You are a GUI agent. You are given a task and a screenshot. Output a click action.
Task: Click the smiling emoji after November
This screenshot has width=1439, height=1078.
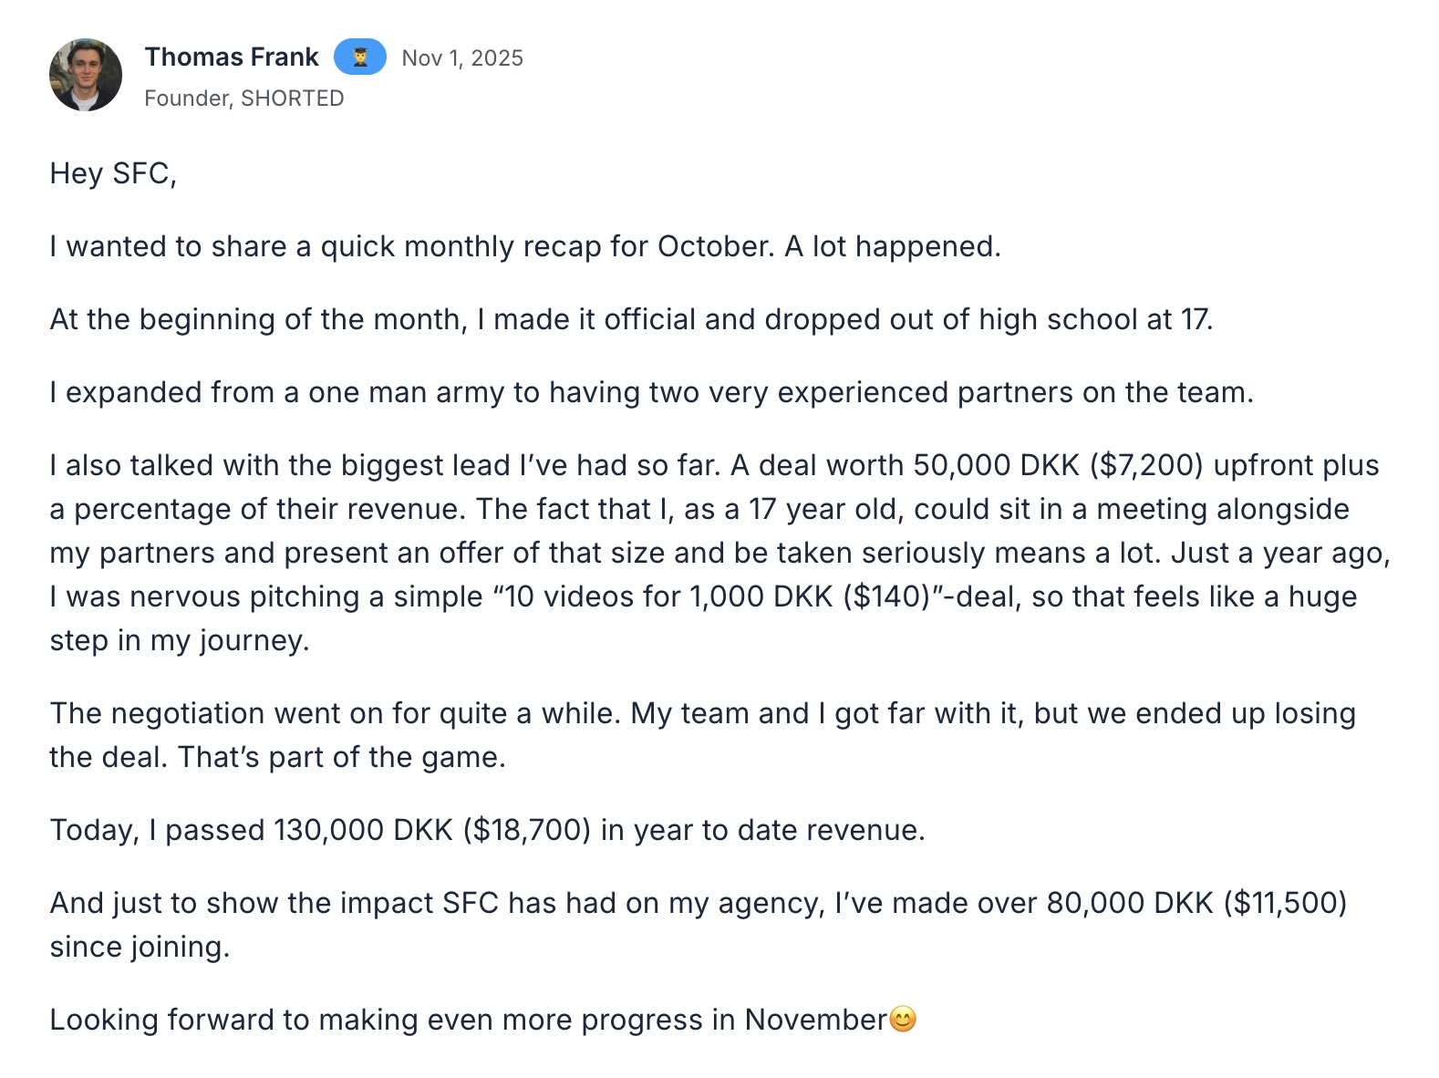point(903,1019)
